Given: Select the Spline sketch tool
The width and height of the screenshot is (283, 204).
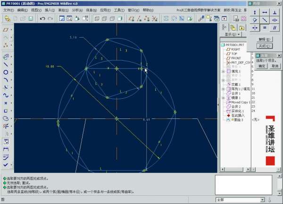Looking at the screenshot, I should [6, 95].
